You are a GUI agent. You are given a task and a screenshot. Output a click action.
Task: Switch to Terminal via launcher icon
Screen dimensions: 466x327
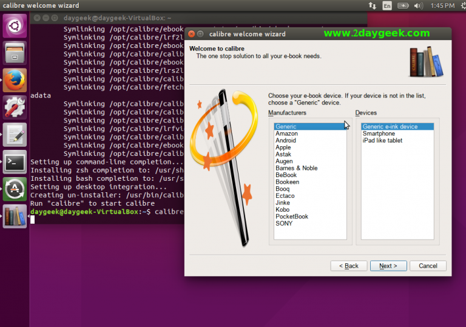[15, 162]
